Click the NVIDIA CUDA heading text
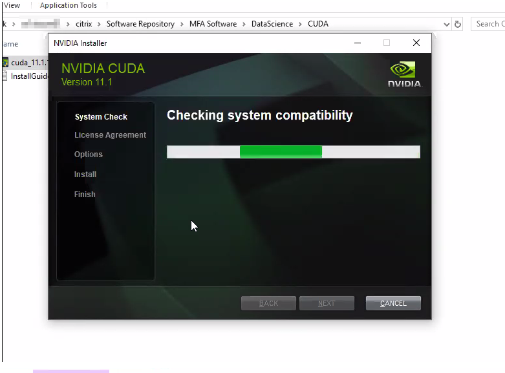Image resolution: width=505 pixels, height=373 pixels. click(x=103, y=69)
